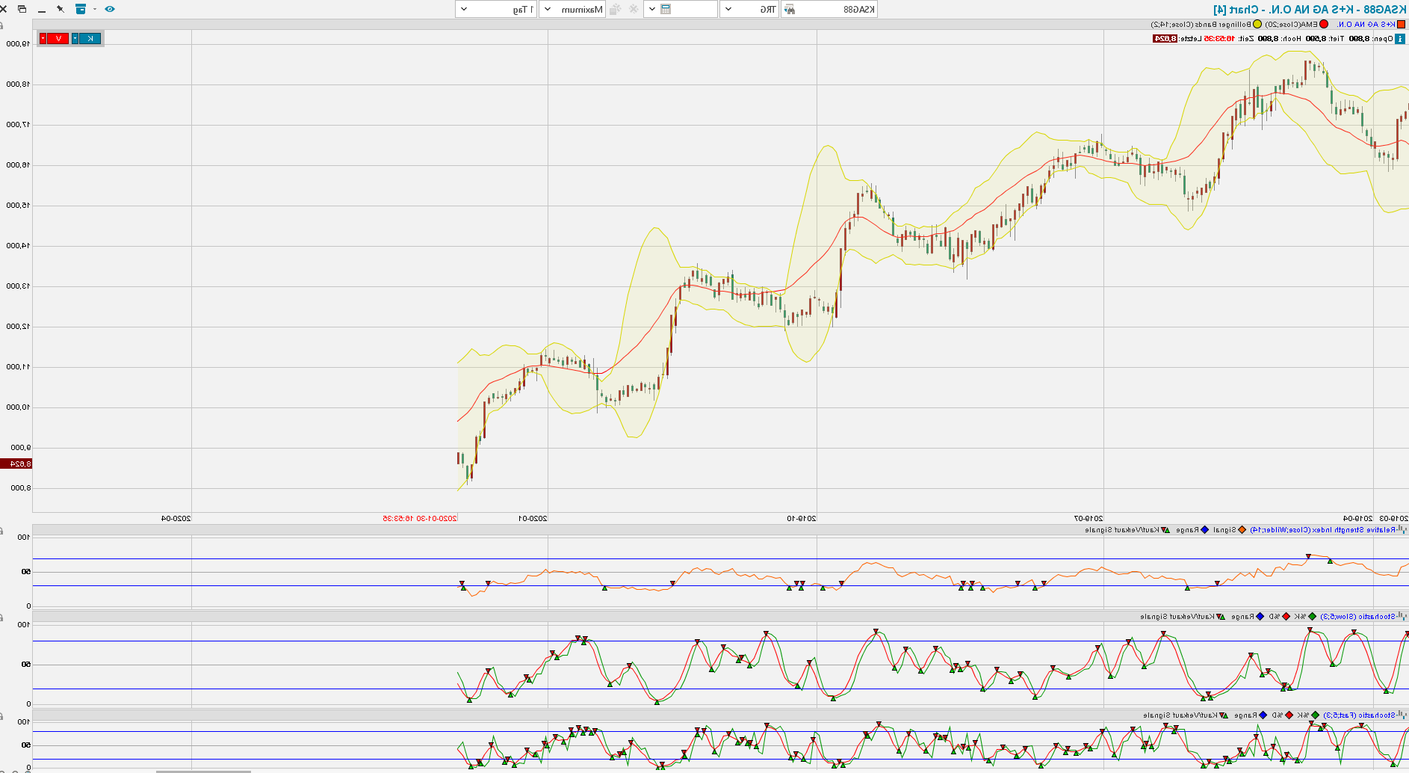Click the Relative Strength Index panel chart icon

click(1402, 530)
